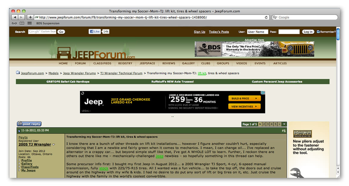
Task: Go to page 2 of the thread
Action: [x=264, y=124]
